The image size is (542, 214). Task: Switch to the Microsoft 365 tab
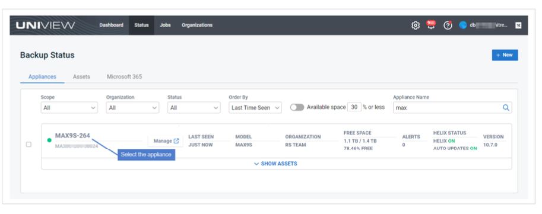(x=125, y=76)
